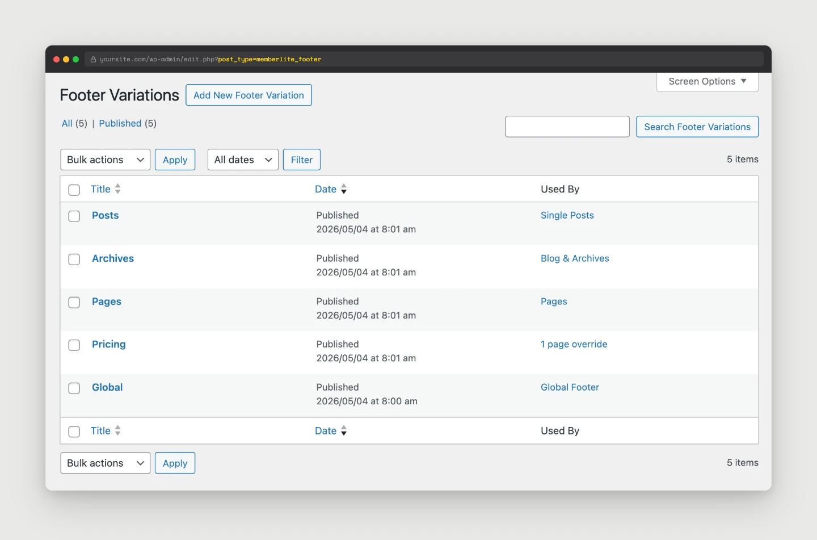The height and width of the screenshot is (540, 817).
Task: Click the Pricing row date text
Action: [x=366, y=358]
